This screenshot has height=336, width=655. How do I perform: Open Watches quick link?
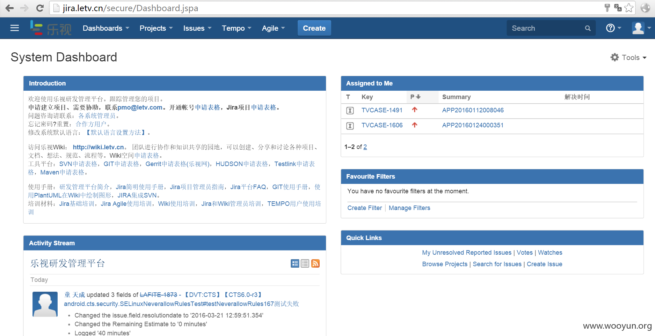[x=550, y=253]
